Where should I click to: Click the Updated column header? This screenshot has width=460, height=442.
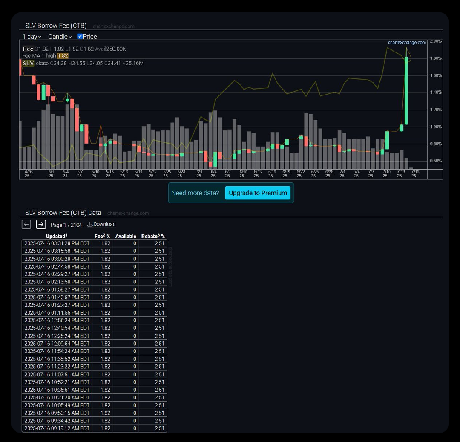pyautogui.click(x=57, y=236)
